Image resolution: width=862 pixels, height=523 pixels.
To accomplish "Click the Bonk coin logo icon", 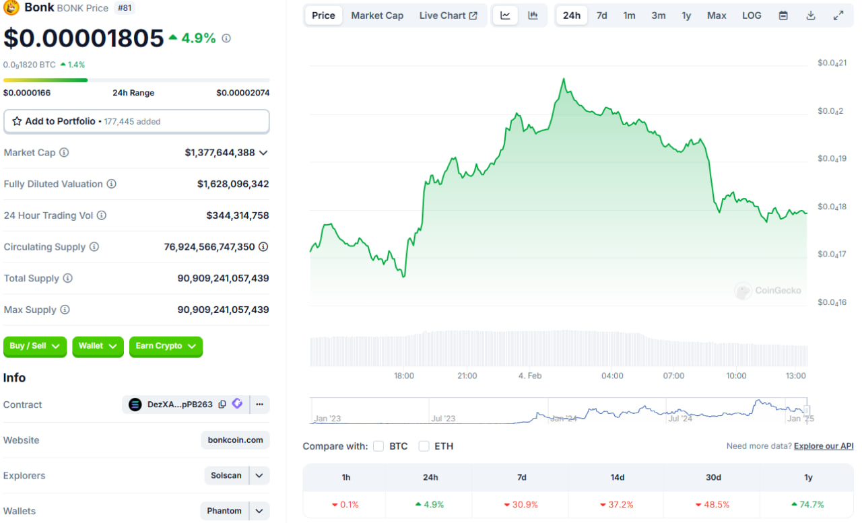I will point(11,8).
